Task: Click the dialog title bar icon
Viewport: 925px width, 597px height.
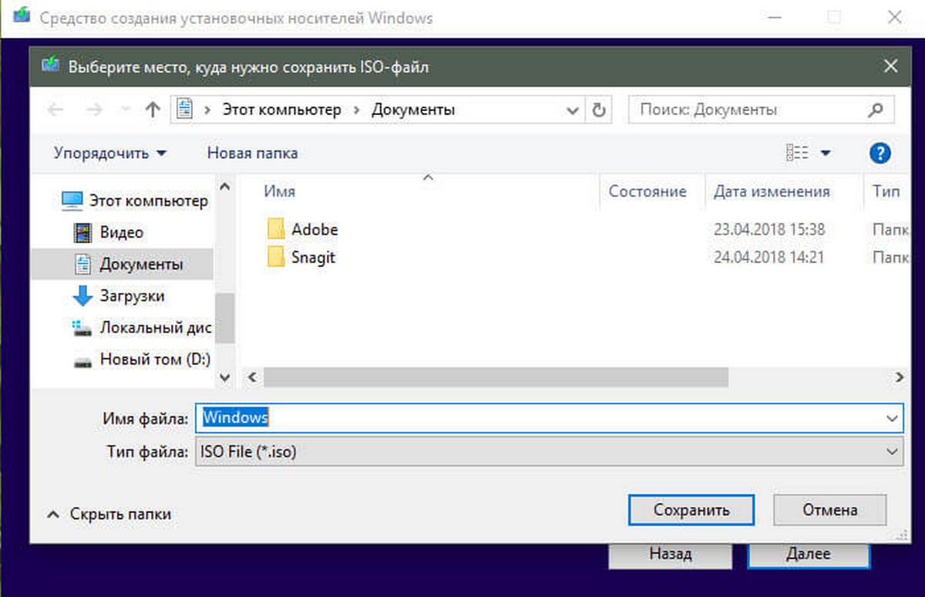Action: [x=50, y=66]
